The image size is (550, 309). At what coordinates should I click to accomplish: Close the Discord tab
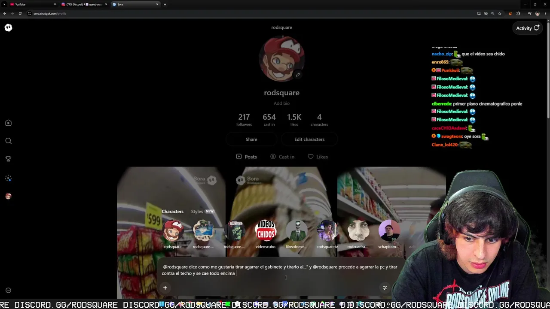pos(106,4)
